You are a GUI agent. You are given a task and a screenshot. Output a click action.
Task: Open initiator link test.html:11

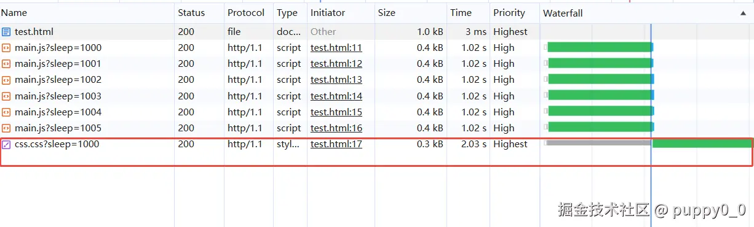click(336, 48)
